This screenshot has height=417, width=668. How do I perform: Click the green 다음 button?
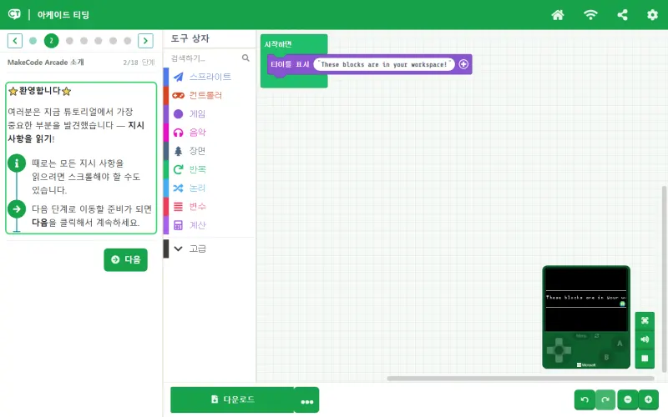pos(126,259)
